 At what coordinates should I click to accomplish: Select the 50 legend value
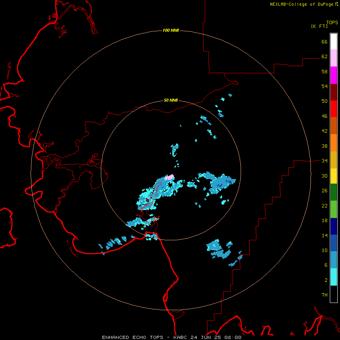coord(325,101)
